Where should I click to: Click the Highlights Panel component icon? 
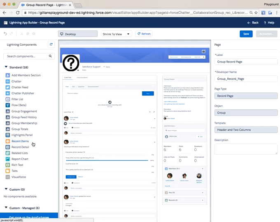[8, 135]
